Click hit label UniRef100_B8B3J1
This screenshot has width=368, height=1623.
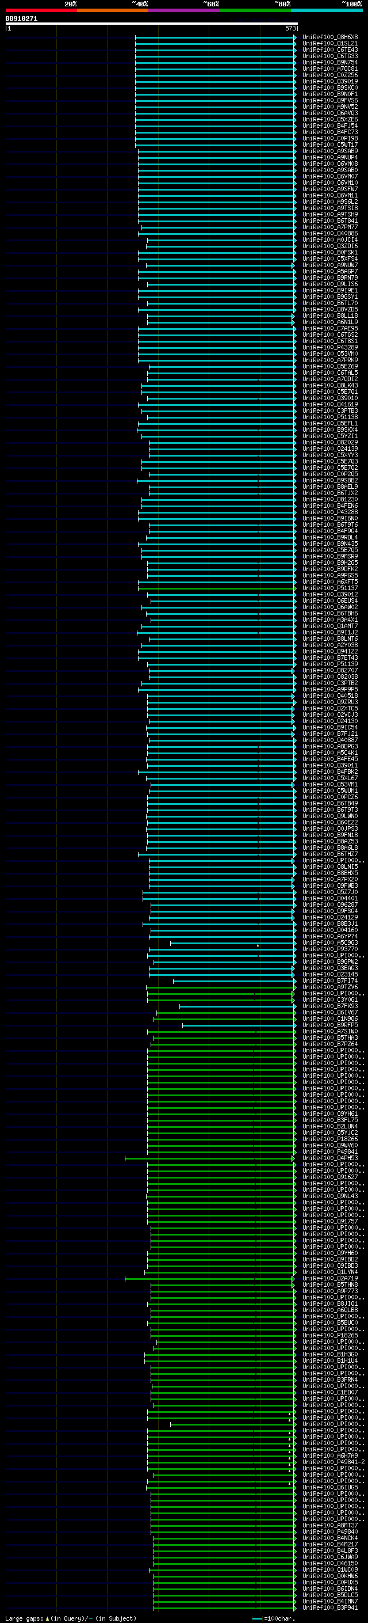pos(329,923)
